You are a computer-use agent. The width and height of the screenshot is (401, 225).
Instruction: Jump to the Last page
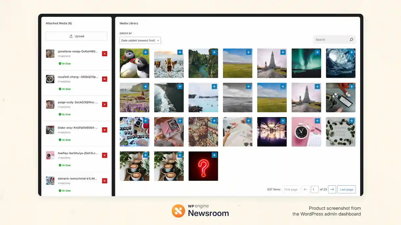click(x=346, y=189)
